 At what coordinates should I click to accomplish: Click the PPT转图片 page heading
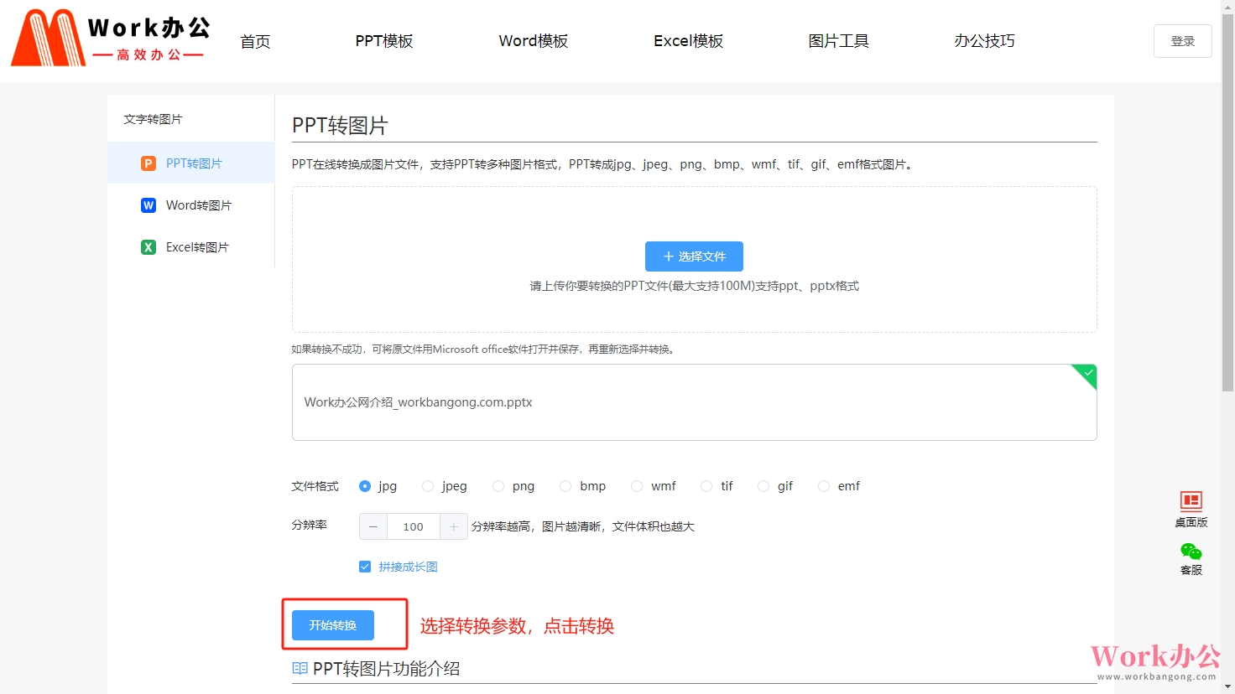pos(340,126)
